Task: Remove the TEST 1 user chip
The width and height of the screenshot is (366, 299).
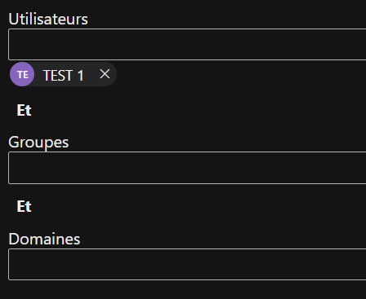Action: point(105,74)
